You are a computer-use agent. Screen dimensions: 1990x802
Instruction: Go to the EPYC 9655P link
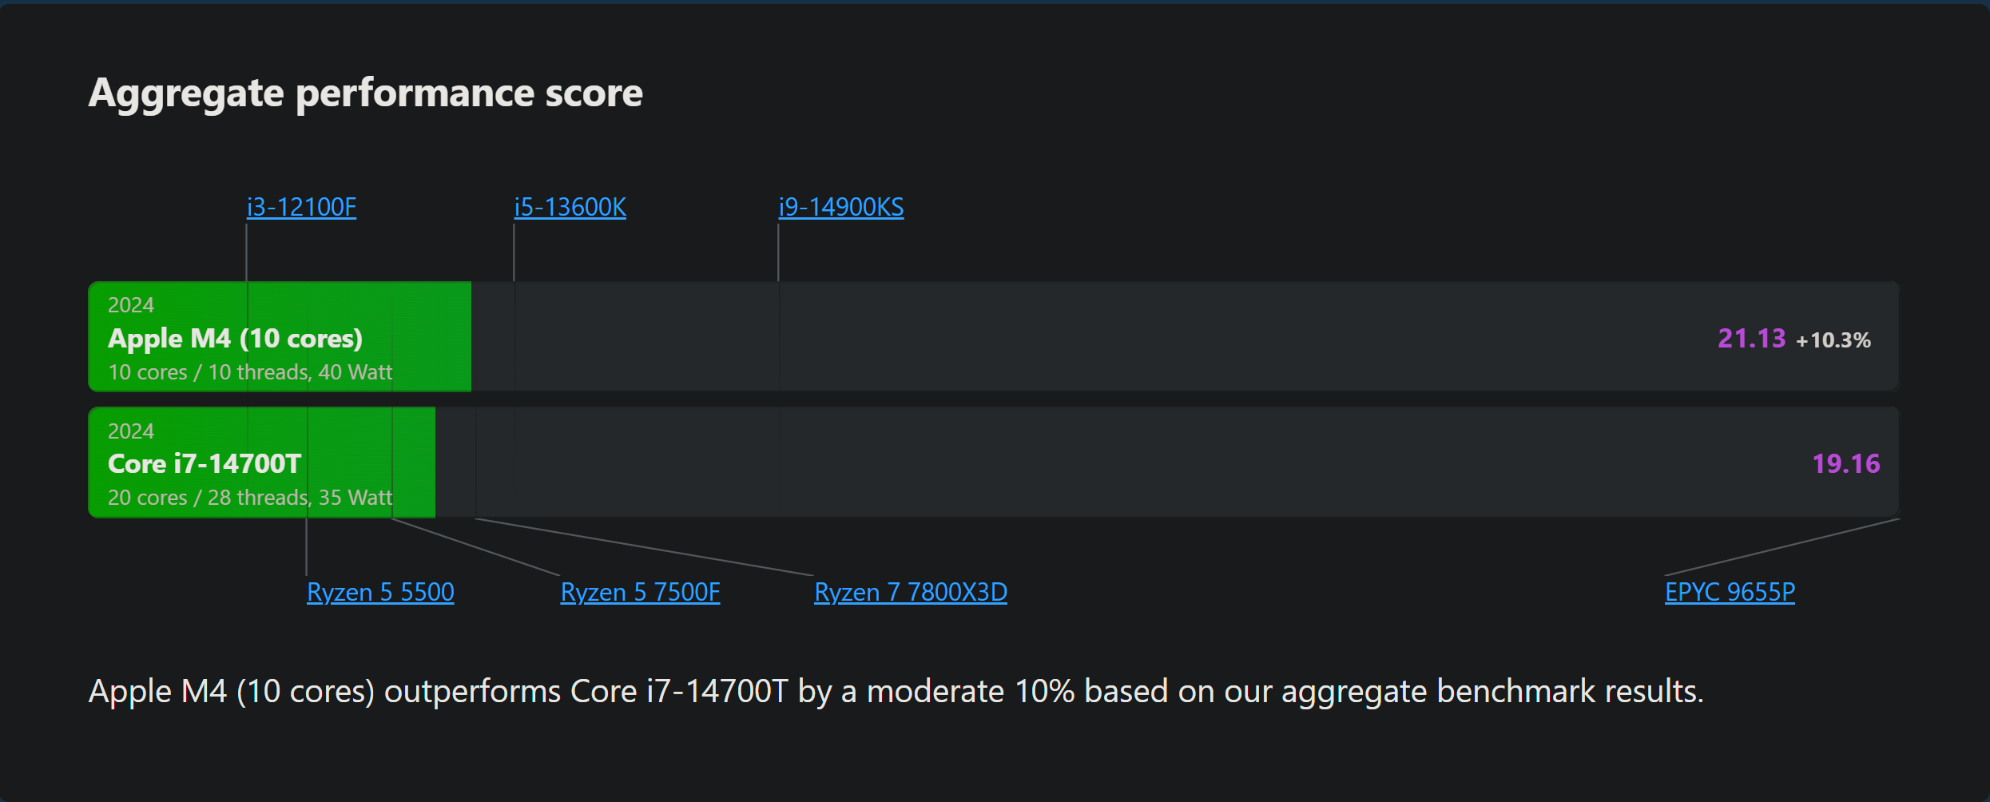coord(1729,592)
